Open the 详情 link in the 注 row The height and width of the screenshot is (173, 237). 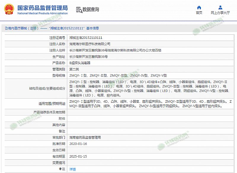click(72, 169)
